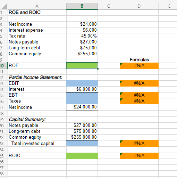Select the blue Total invested capital cell
The image size is (177, 178).
[82, 144]
